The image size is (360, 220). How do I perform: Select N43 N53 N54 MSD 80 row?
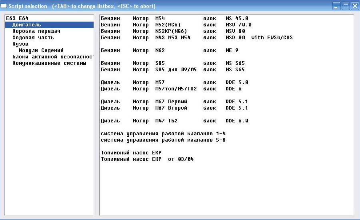pos(196,38)
